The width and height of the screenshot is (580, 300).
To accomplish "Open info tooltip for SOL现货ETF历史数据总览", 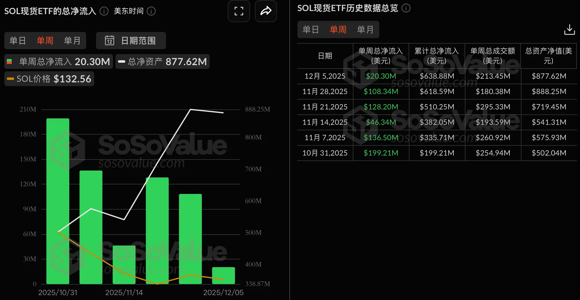I will point(406,9).
